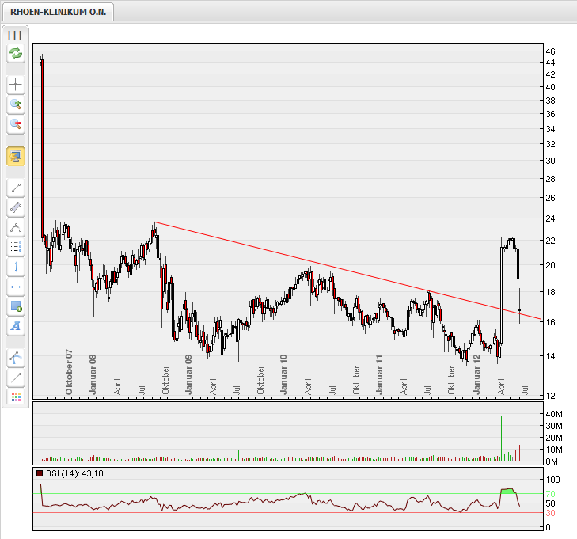The image size is (577, 539).
Task: Select the curved fan line tool
Action: [x=16, y=358]
